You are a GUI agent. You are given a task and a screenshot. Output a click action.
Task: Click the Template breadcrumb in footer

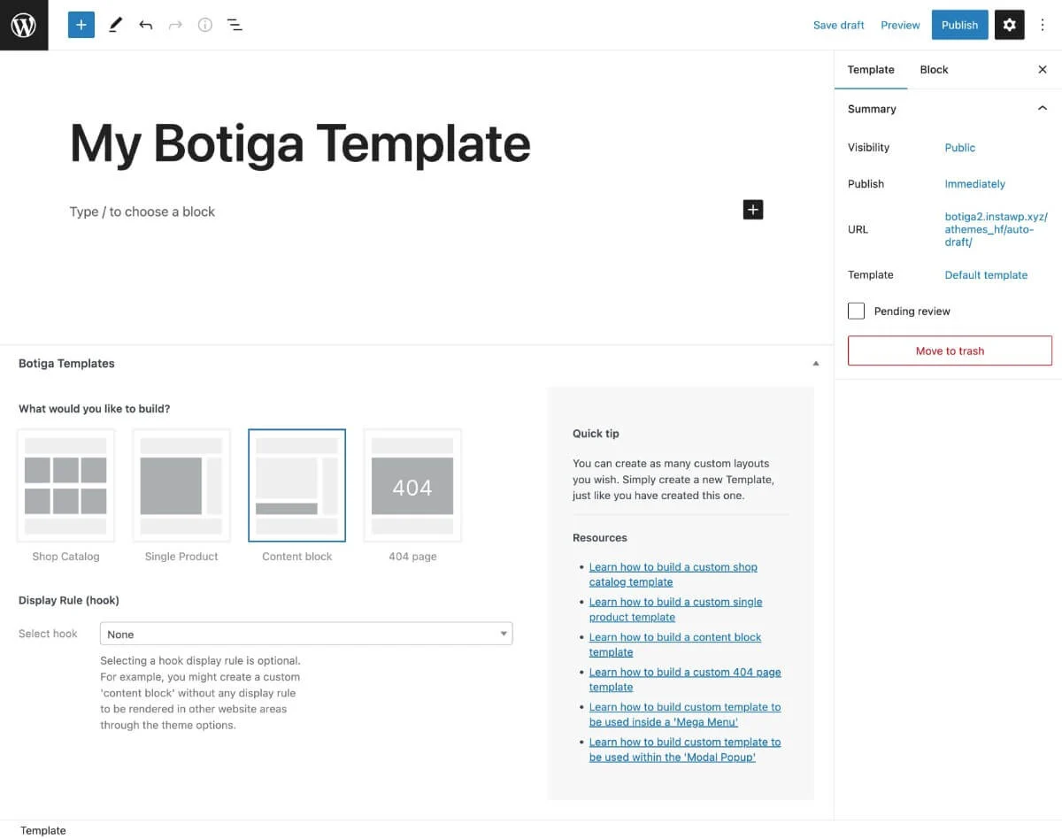pos(43,830)
